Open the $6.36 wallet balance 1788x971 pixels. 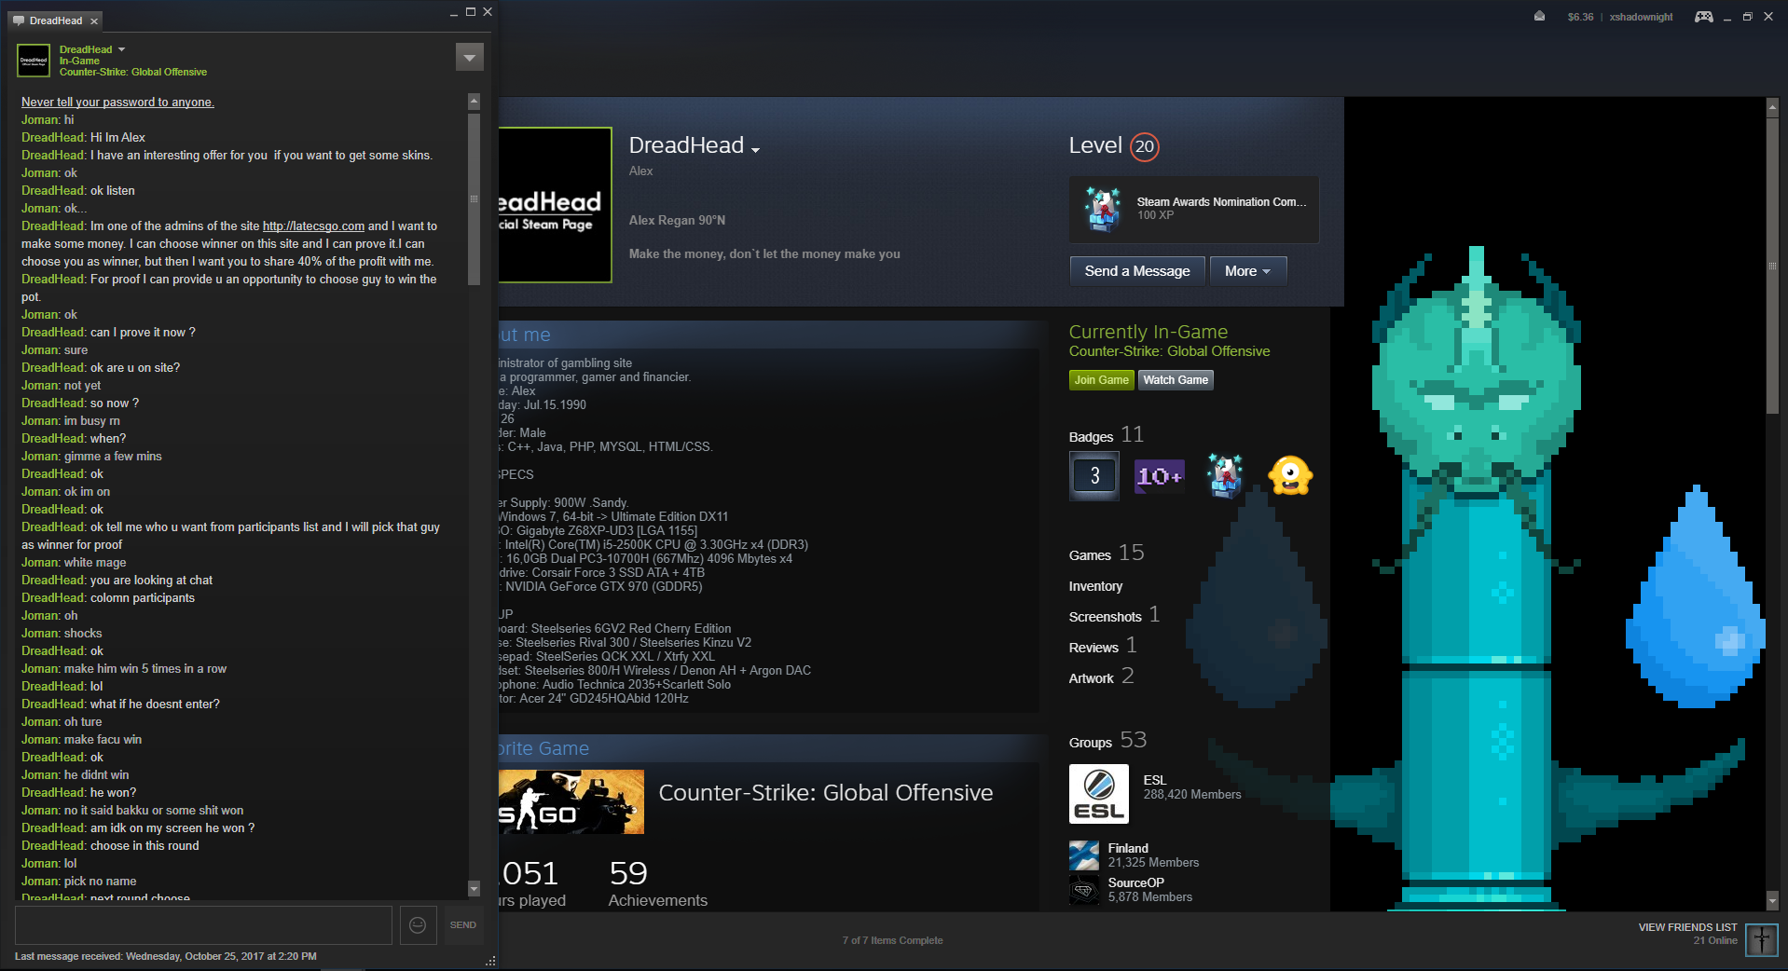pyautogui.click(x=1580, y=17)
